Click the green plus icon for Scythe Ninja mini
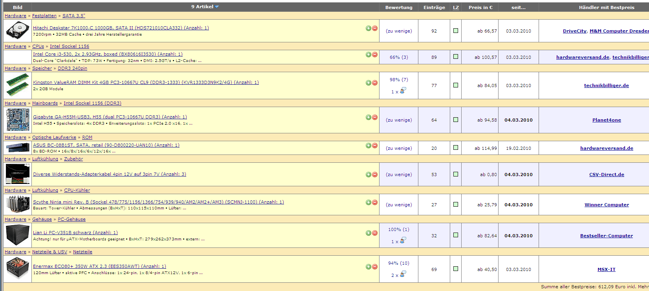Screen dimensions: 649x291 coord(368,202)
